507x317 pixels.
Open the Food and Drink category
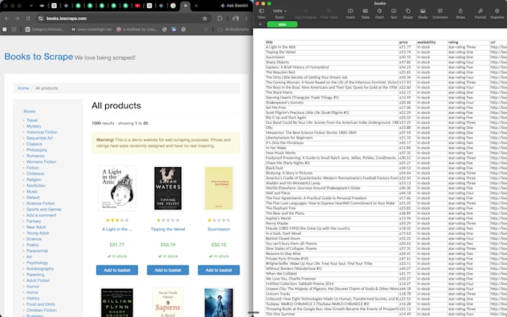tap(41, 304)
